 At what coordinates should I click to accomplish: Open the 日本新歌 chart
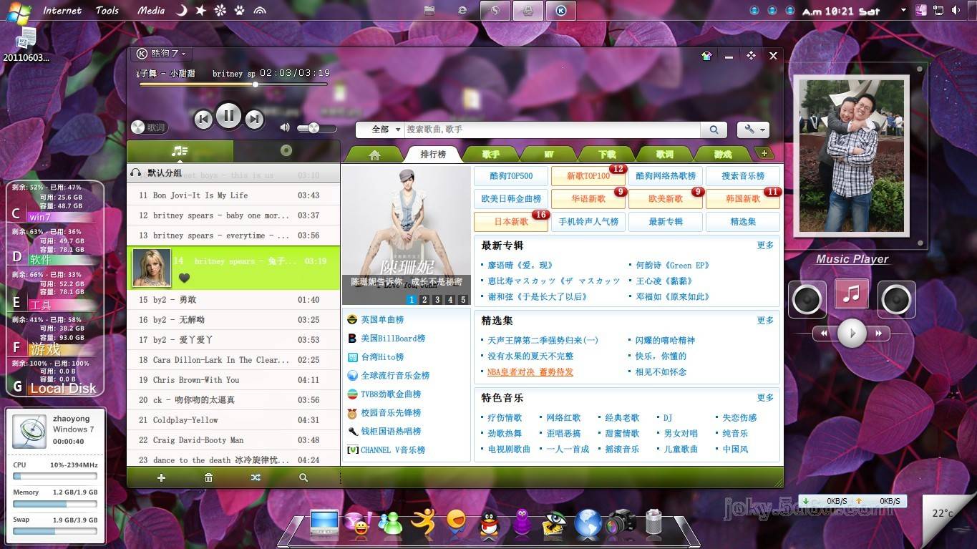(511, 222)
